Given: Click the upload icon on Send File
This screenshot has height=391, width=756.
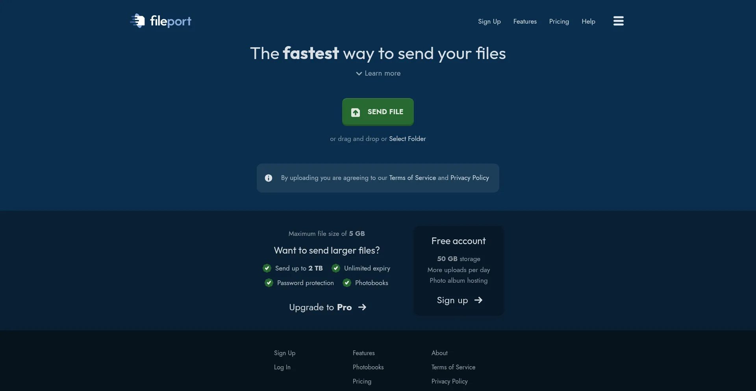Looking at the screenshot, I should [x=356, y=112].
